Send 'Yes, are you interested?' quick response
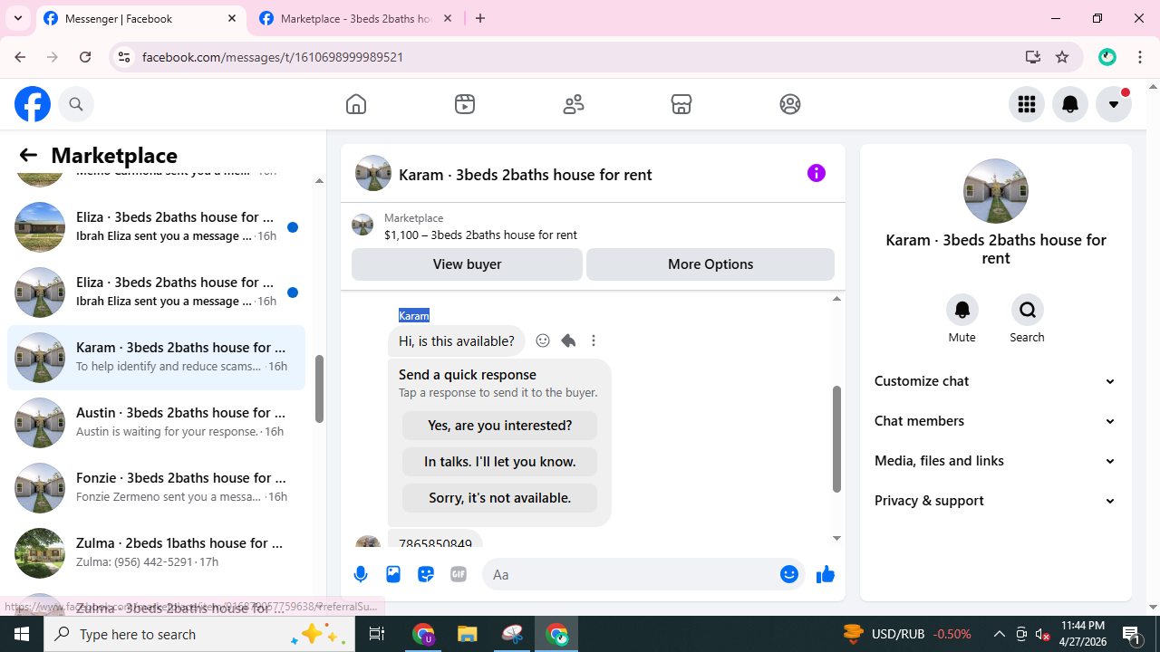 pos(499,426)
